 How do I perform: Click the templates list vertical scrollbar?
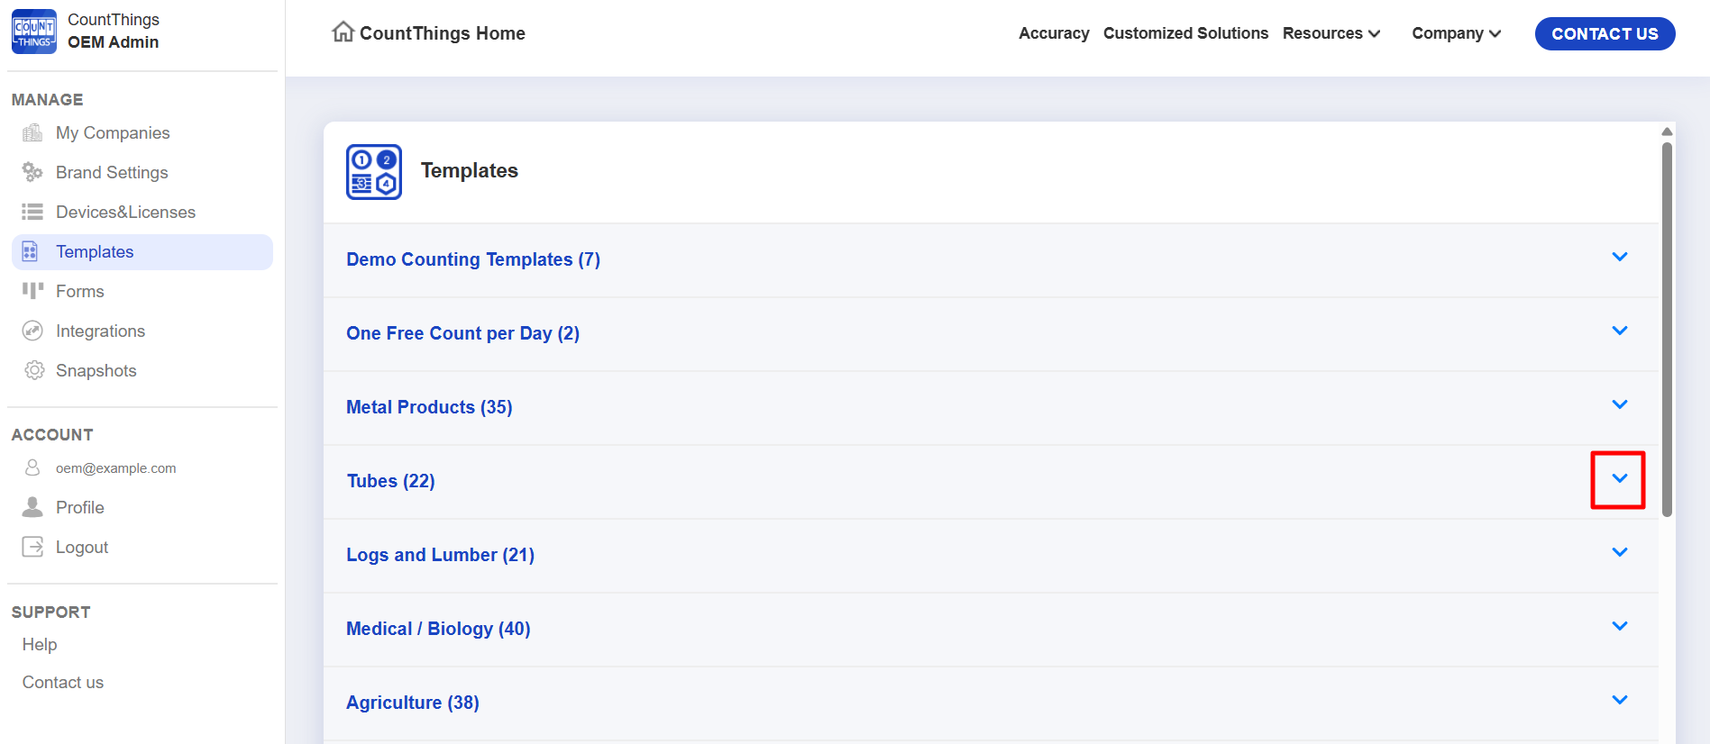(1667, 330)
